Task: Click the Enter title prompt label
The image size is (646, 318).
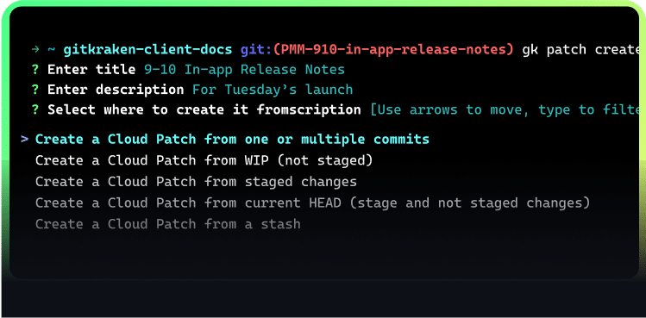Action: [x=91, y=70]
